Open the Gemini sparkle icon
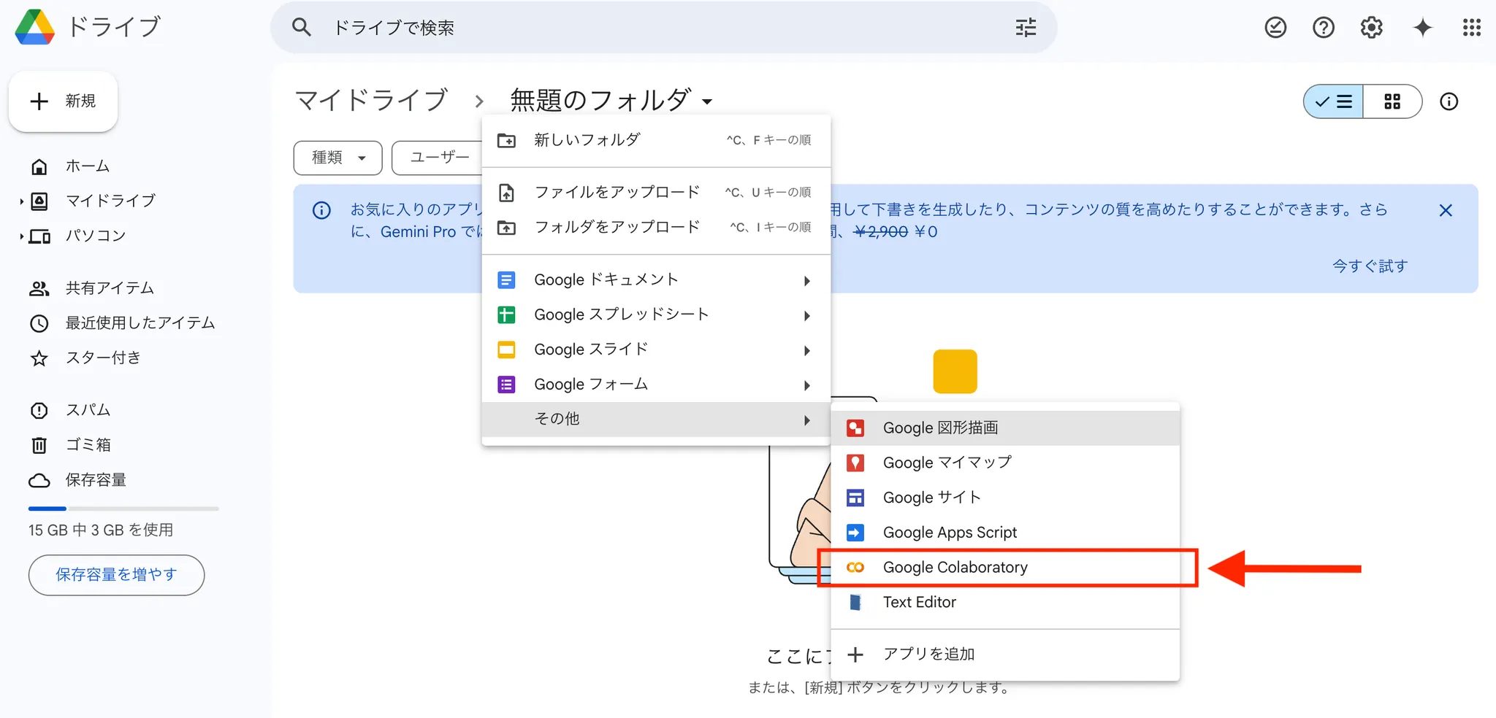This screenshot has width=1496, height=718. pos(1422,28)
